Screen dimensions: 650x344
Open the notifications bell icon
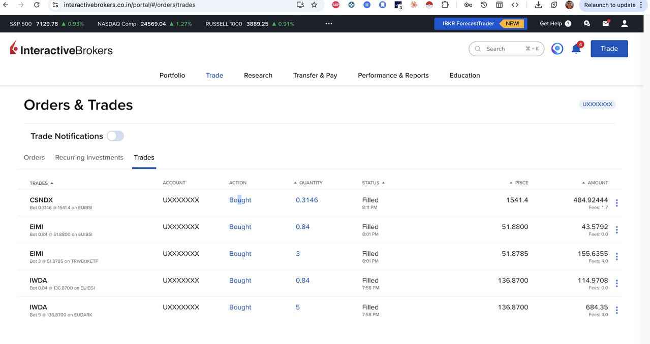pyautogui.click(x=576, y=49)
